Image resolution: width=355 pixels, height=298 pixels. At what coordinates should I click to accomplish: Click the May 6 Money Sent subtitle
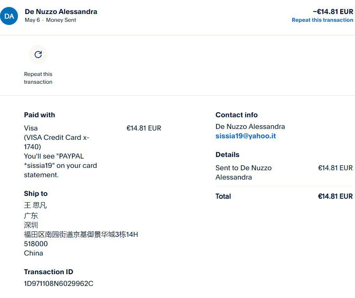tap(50, 20)
